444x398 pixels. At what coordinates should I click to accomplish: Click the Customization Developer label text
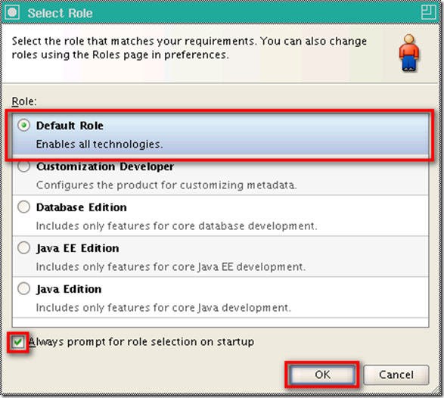105,166
